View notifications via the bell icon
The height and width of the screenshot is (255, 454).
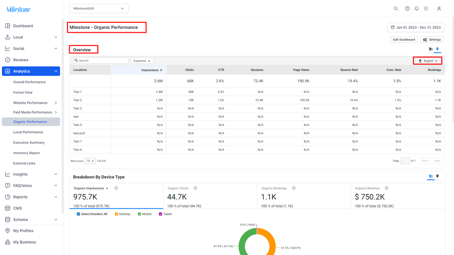tap(417, 9)
